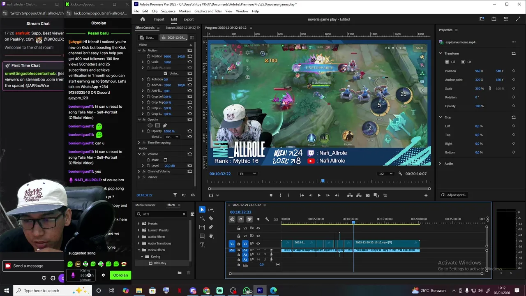The image size is (526, 296).
Task: Open the Markers menu
Action: pyautogui.click(x=185, y=11)
